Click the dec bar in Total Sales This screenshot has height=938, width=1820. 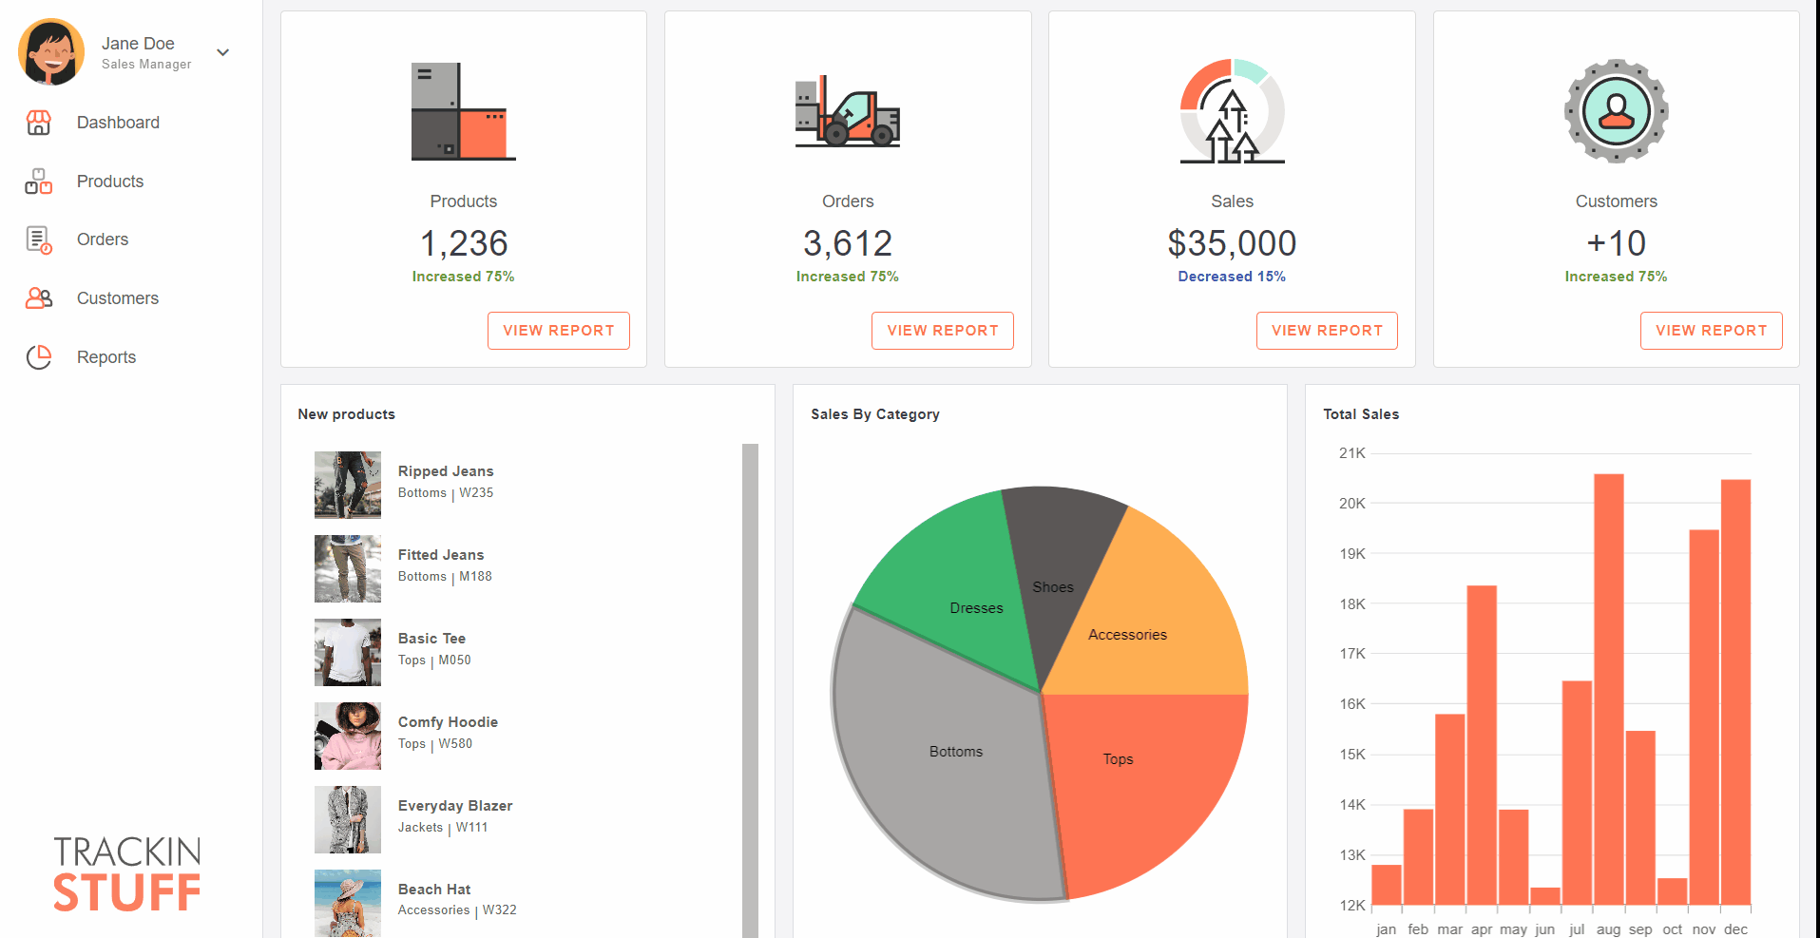[1736, 692]
